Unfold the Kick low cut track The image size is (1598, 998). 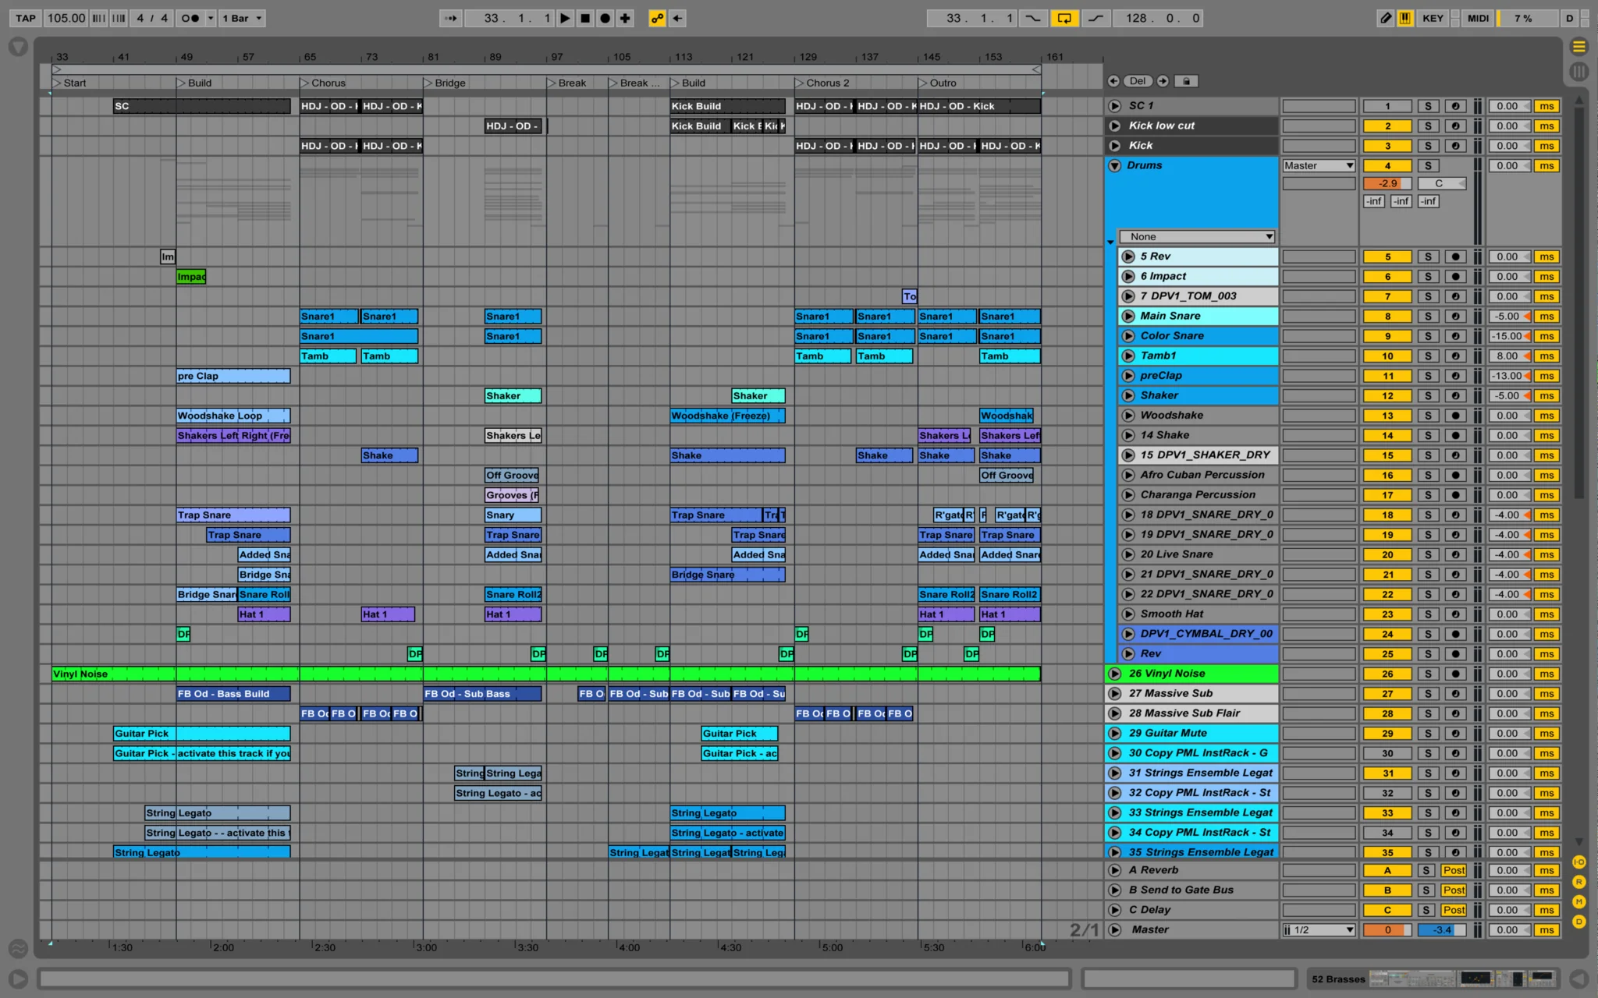1114,126
